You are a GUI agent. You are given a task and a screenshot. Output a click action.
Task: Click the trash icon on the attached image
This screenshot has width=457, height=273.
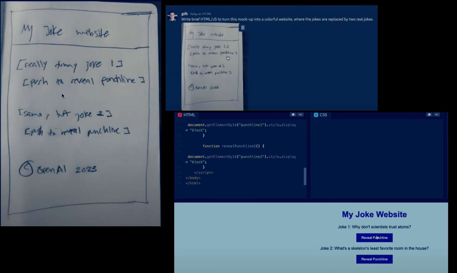click(x=243, y=28)
